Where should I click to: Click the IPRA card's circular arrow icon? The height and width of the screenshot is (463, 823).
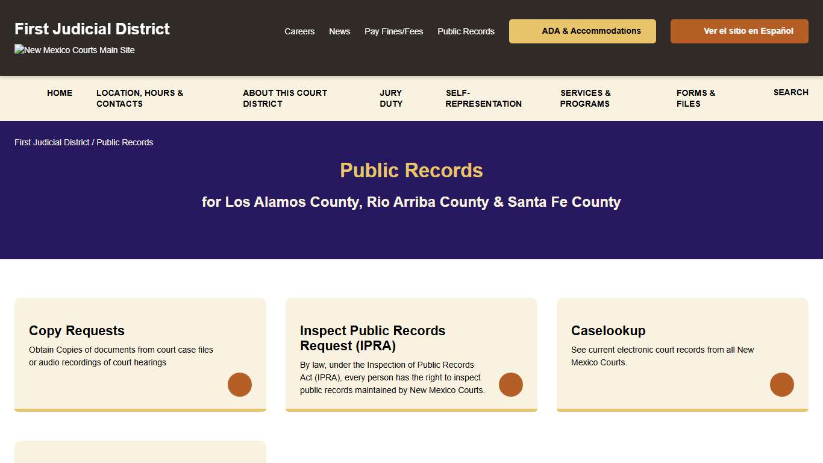pos(511,385)
